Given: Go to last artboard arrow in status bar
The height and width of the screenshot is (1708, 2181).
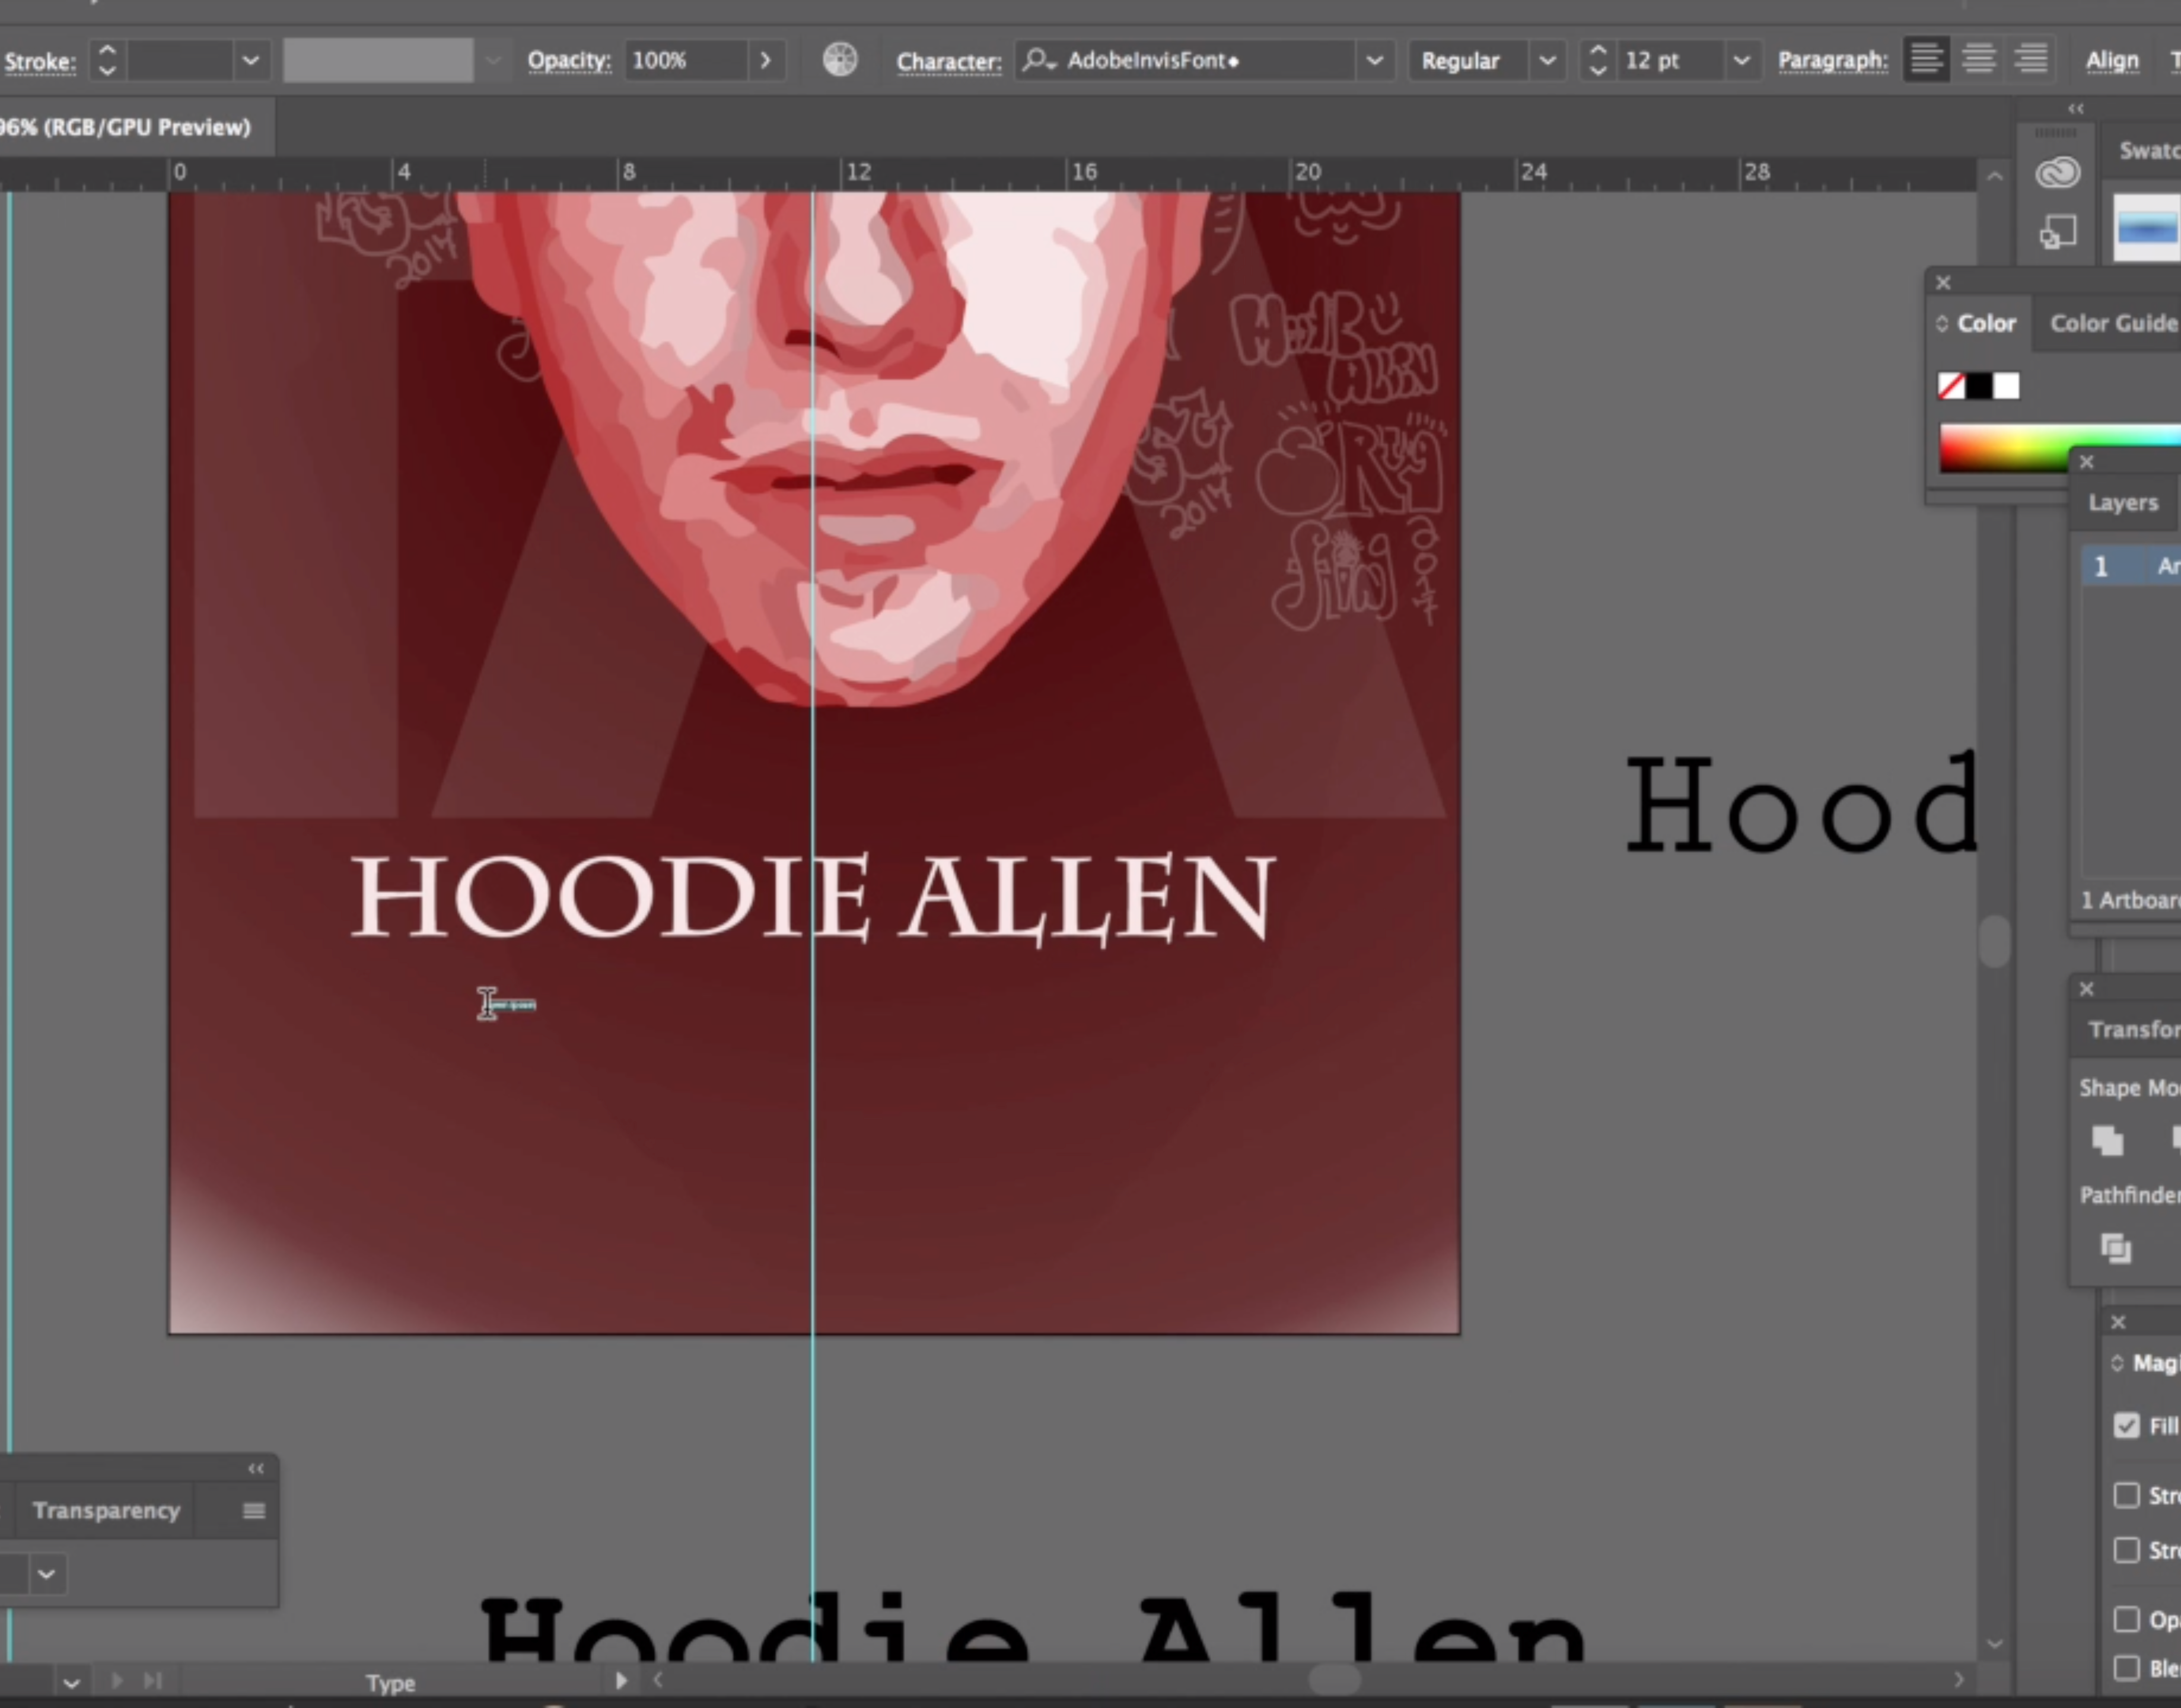Looking at the screenshot, I should pyautogui.click(x=152, y=1681).
